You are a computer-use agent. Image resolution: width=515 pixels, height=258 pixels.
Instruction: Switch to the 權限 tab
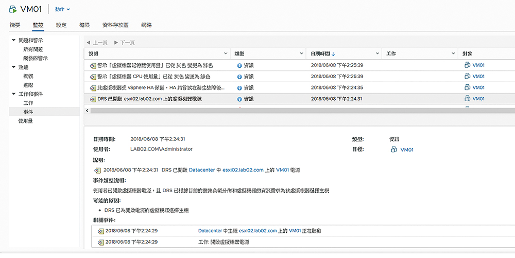tap(84, 25)
